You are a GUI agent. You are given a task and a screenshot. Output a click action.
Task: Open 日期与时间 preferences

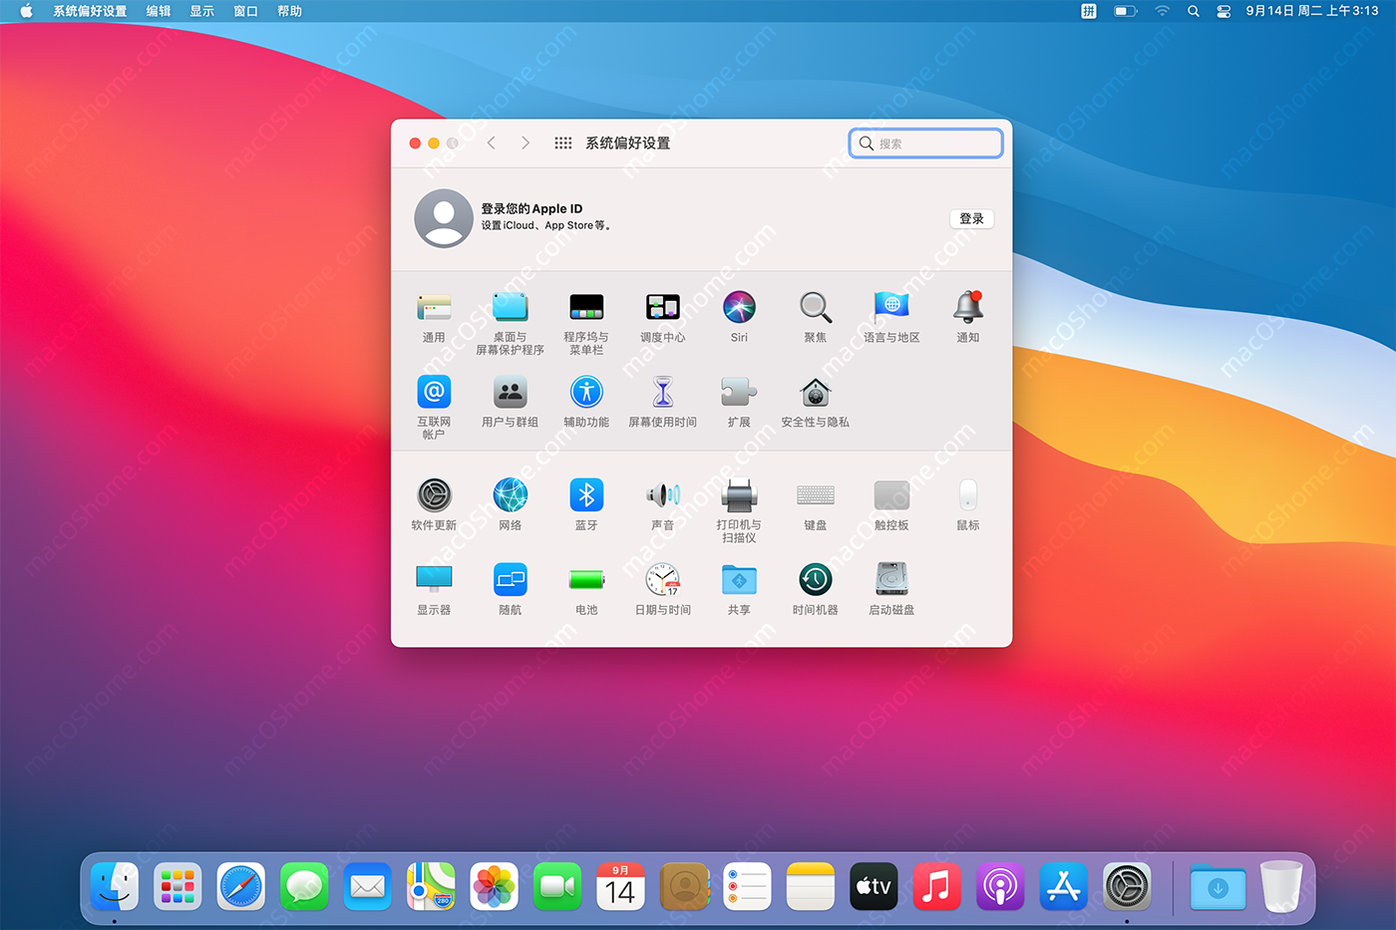[662, 579]
